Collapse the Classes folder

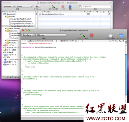tap(5, 16)
